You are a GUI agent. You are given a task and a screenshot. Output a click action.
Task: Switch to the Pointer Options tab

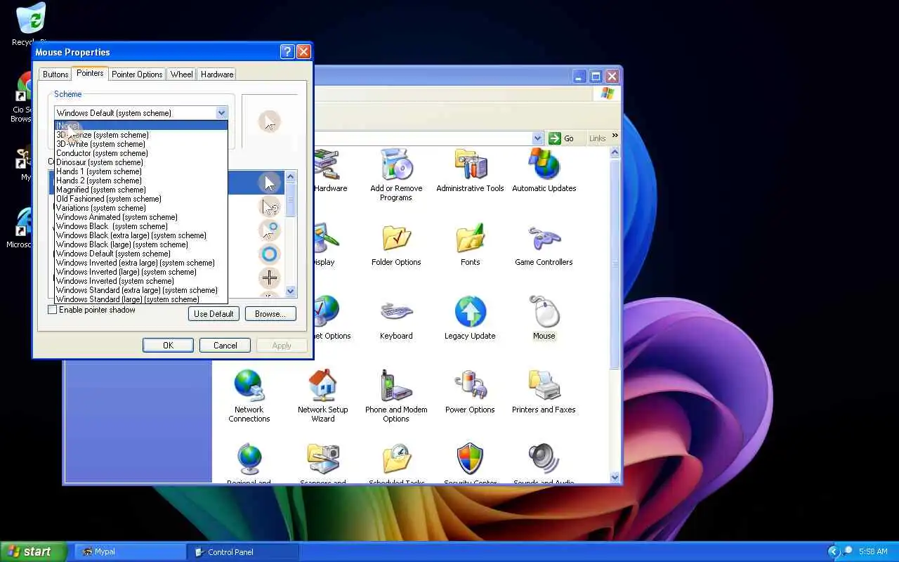tap(137, 74)
